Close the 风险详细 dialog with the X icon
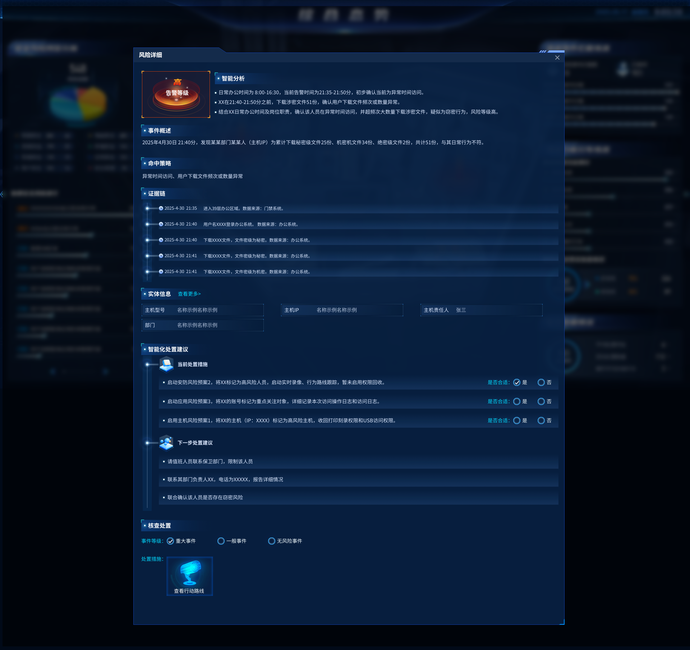Viewport: 690px width, 650px height. pos(557,58)
